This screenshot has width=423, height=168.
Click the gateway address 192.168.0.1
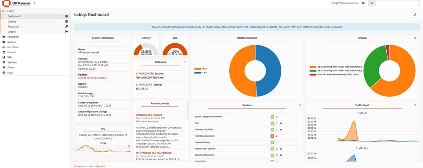[142, 89]
